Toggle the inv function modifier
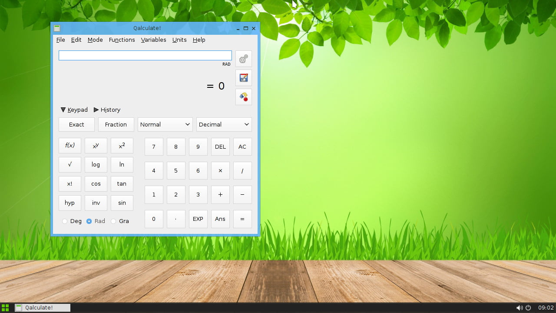The image size is (556, 313). 96,203
